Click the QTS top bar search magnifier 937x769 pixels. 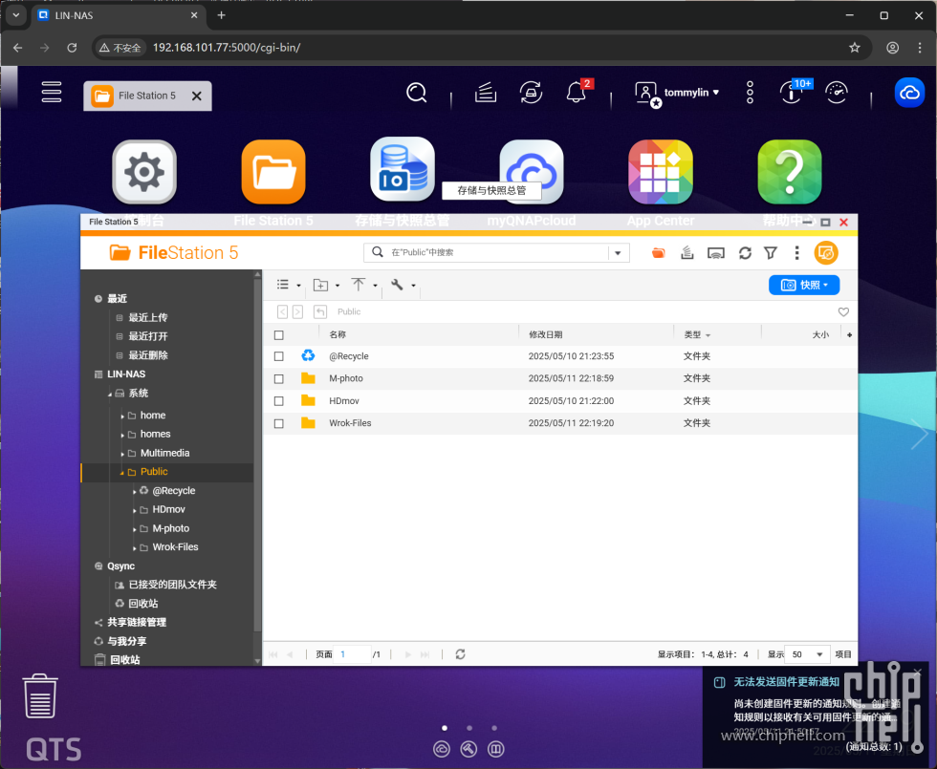click(416, 93)
